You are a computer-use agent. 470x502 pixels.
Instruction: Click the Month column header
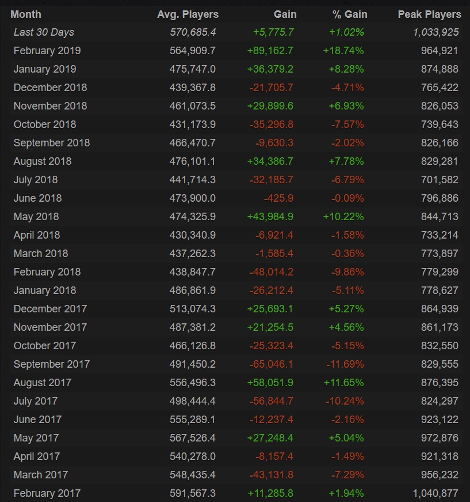[26, 14]
